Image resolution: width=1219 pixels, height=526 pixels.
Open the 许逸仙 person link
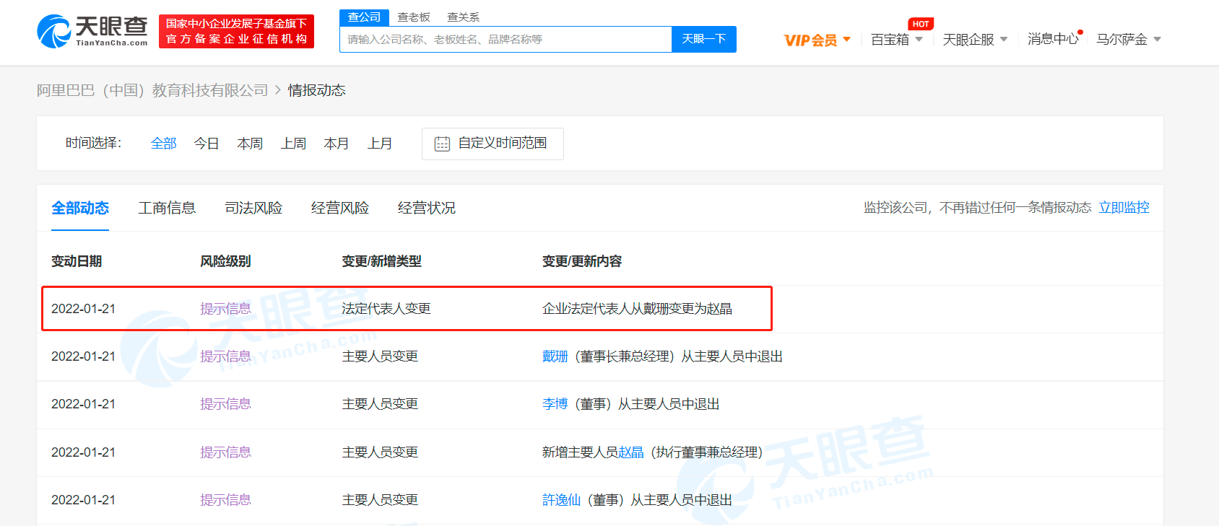point(561,500)
